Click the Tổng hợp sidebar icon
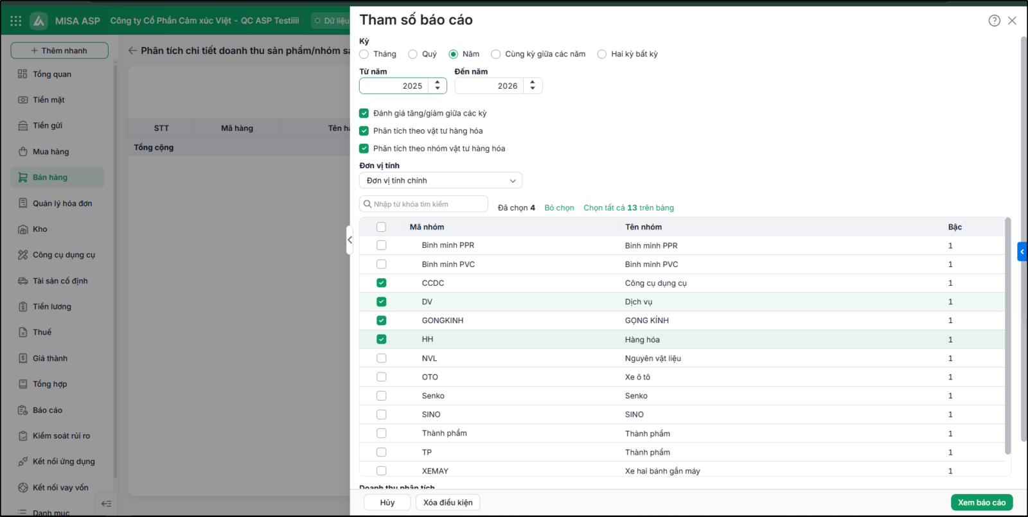The width and height of the screenshot is (1028, 517). tap(22, 384)
